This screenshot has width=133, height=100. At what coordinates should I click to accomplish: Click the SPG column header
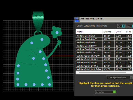pos(129,32)
